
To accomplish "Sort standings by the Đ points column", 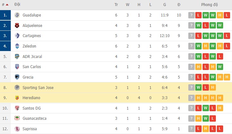I will 179,5.
